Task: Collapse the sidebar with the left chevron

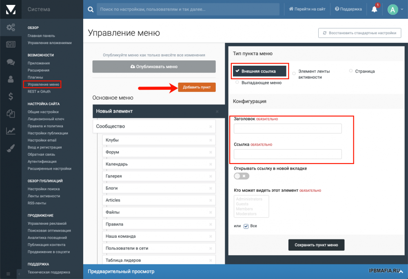Action: (19, 274)
